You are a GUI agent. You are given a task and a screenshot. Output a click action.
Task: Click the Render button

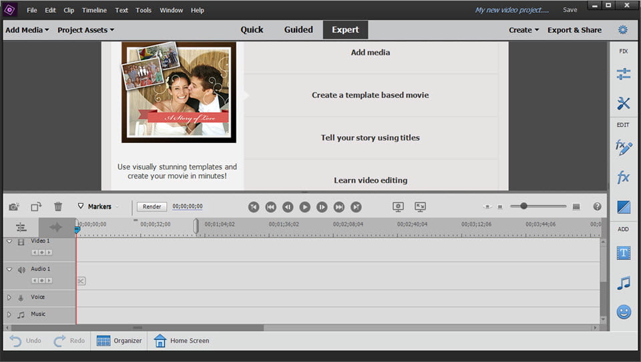152,206
